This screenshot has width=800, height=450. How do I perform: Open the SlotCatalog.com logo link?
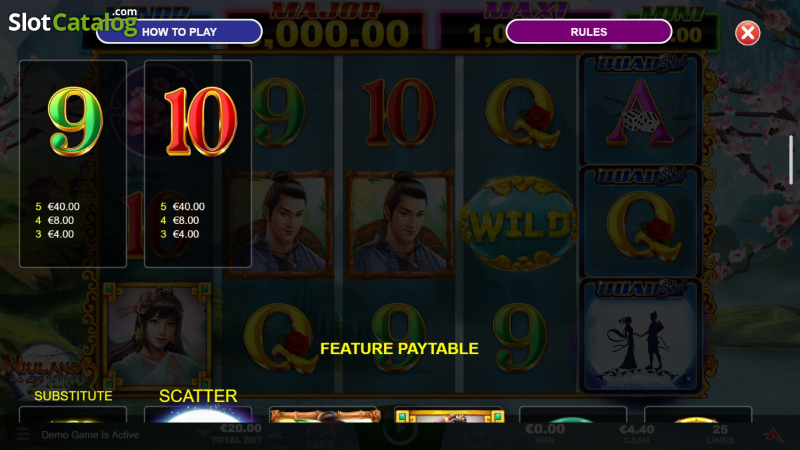click(73, 21)
